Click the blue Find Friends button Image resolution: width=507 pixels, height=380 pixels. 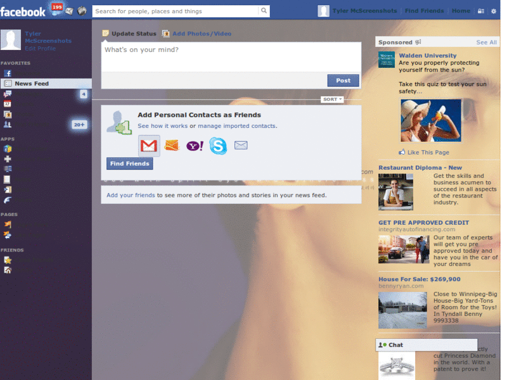(x=129, y=164)
